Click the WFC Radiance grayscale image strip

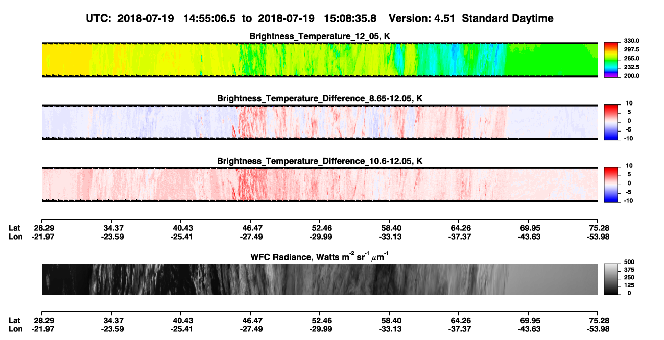click(x=319, y=279)
